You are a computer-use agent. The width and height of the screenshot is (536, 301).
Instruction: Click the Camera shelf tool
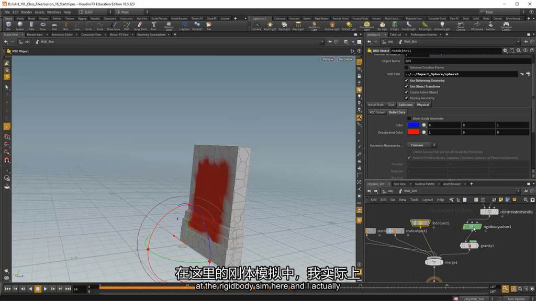click(x=256, y=26)
